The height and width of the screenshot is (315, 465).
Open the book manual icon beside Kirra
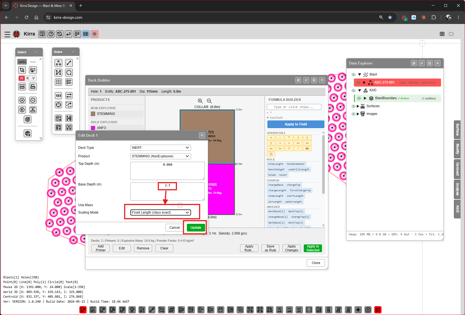tap(42, 34)
